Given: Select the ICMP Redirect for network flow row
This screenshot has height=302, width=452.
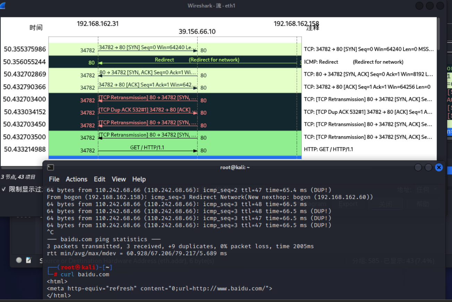Looking at the screenshot, I should point(175,62).
